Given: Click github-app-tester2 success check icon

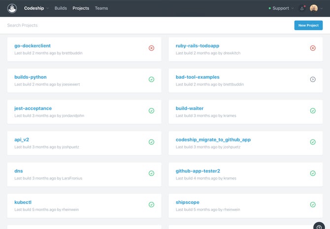Looking at the screenshot, I should 313,173.
